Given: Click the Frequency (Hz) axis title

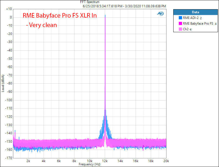Looking at the screenshot, I should click(90, 164).
